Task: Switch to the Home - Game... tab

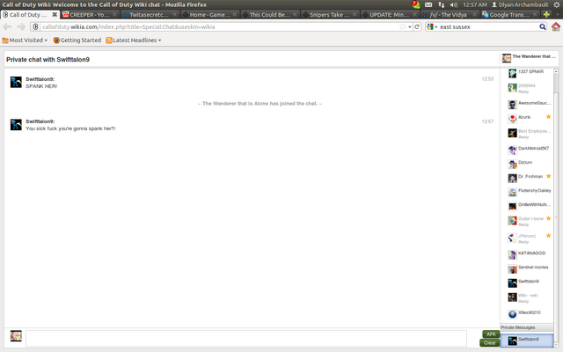Action: point(209,15)
